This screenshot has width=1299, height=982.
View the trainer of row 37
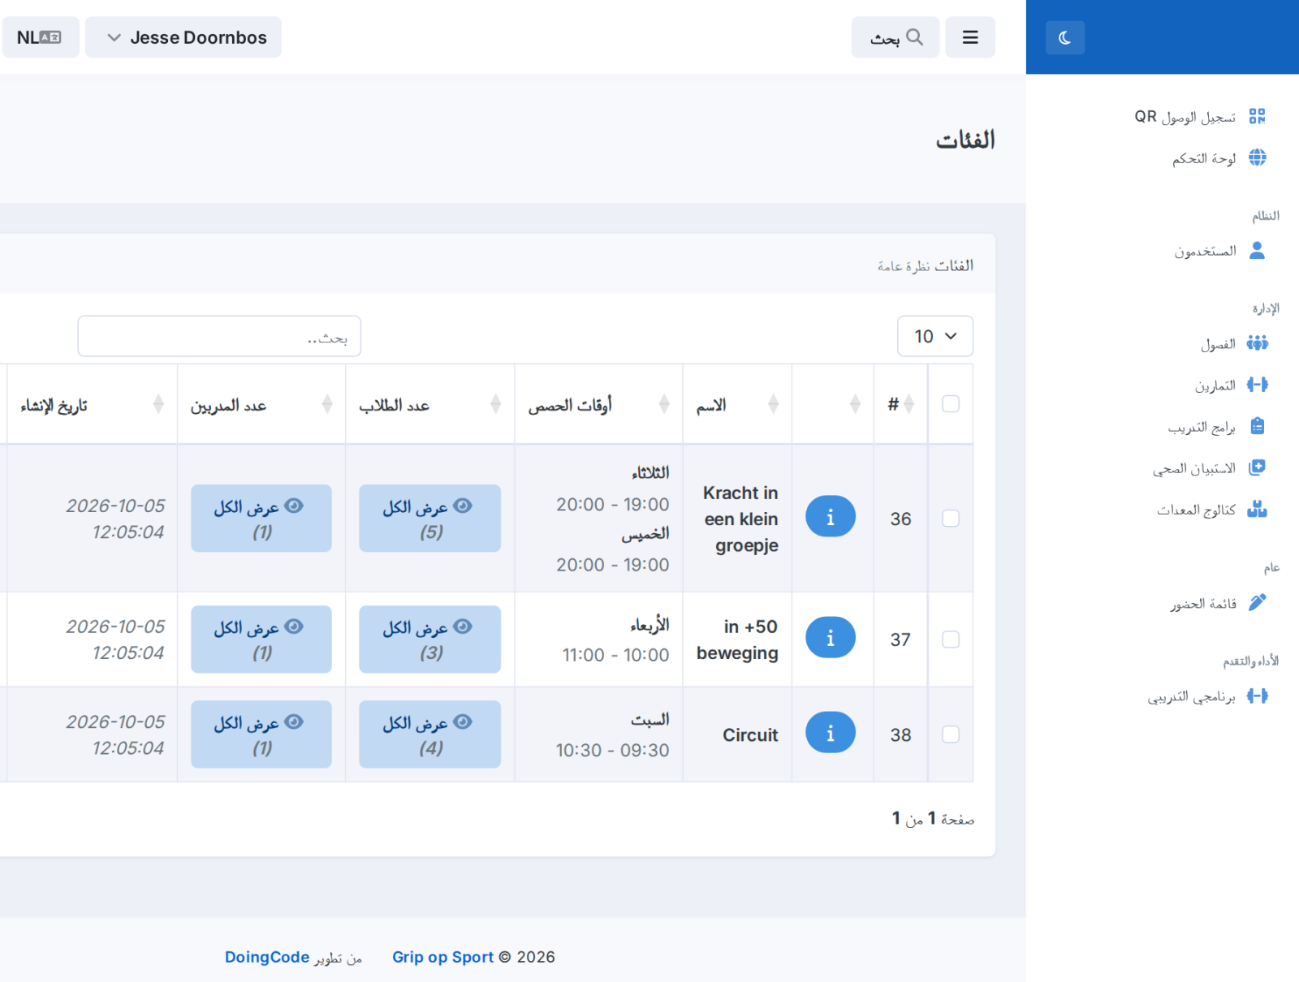click(x=261, y=639)
